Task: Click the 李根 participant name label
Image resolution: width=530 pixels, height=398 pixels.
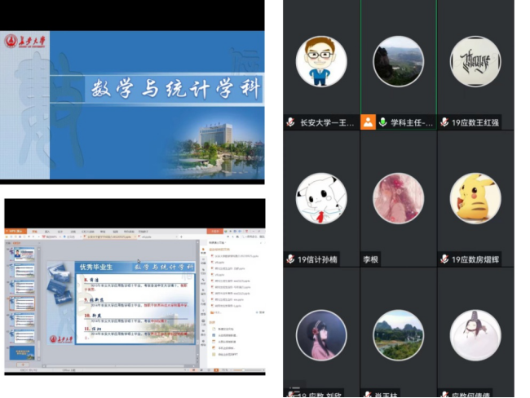Action: tap(372, 260)
